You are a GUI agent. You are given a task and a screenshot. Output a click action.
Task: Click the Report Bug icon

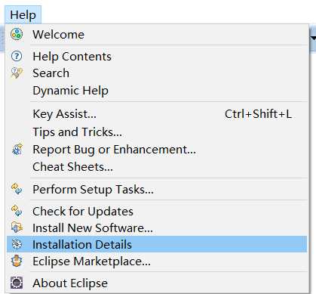pyautogui.click(x=17, y=149)
